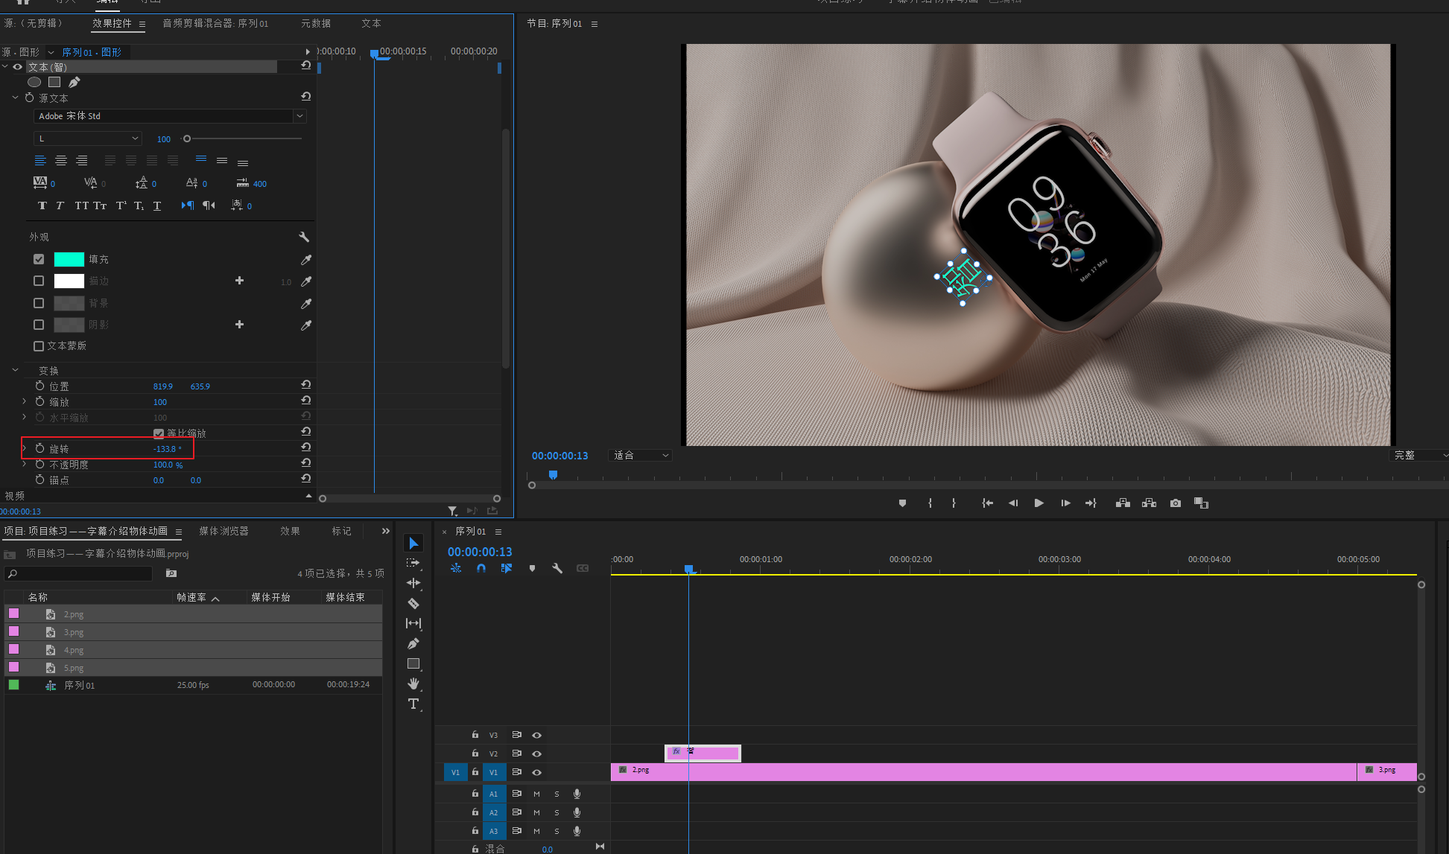Select the Type tool
The height and width of the screenshot is (854, 1449).
tap(413, 704)
